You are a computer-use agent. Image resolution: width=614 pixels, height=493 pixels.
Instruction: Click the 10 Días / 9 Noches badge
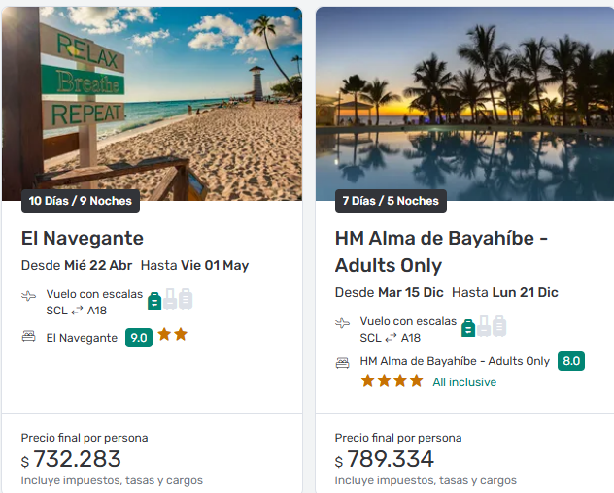pyautogui.click(x=81, y=201)
